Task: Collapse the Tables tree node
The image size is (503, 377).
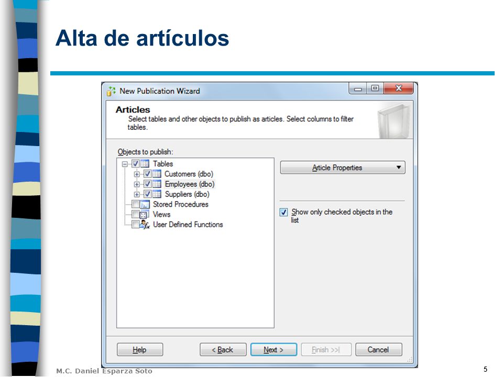Action: [125, 164]
